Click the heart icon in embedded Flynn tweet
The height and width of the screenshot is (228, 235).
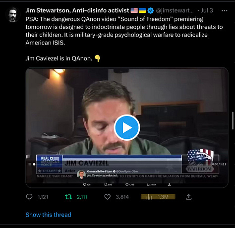(x=127, y=184)
